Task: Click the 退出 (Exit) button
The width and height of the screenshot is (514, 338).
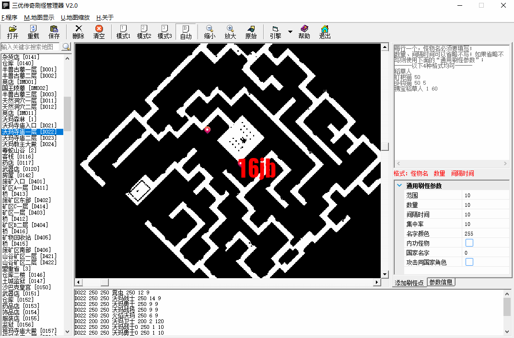Action: pos(325,32)
